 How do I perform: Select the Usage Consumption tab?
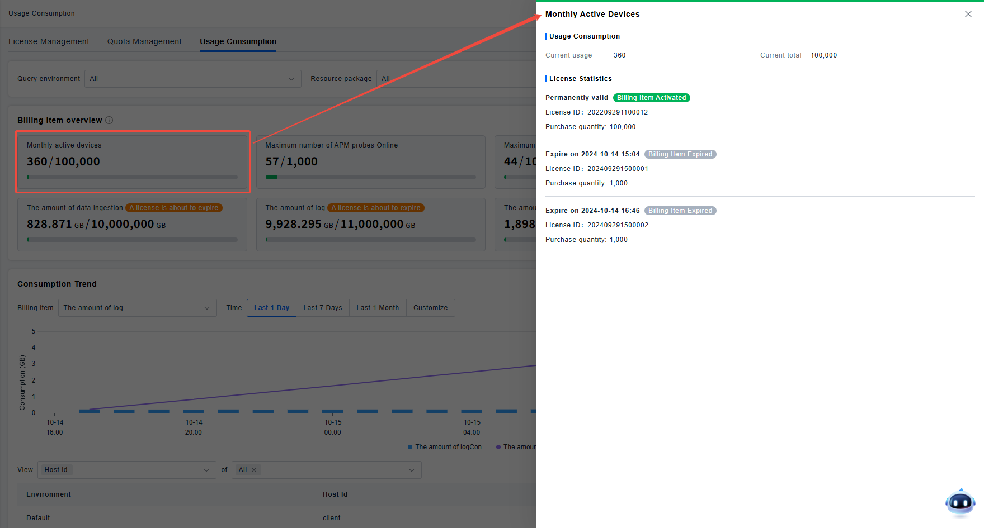coord(238,41)
